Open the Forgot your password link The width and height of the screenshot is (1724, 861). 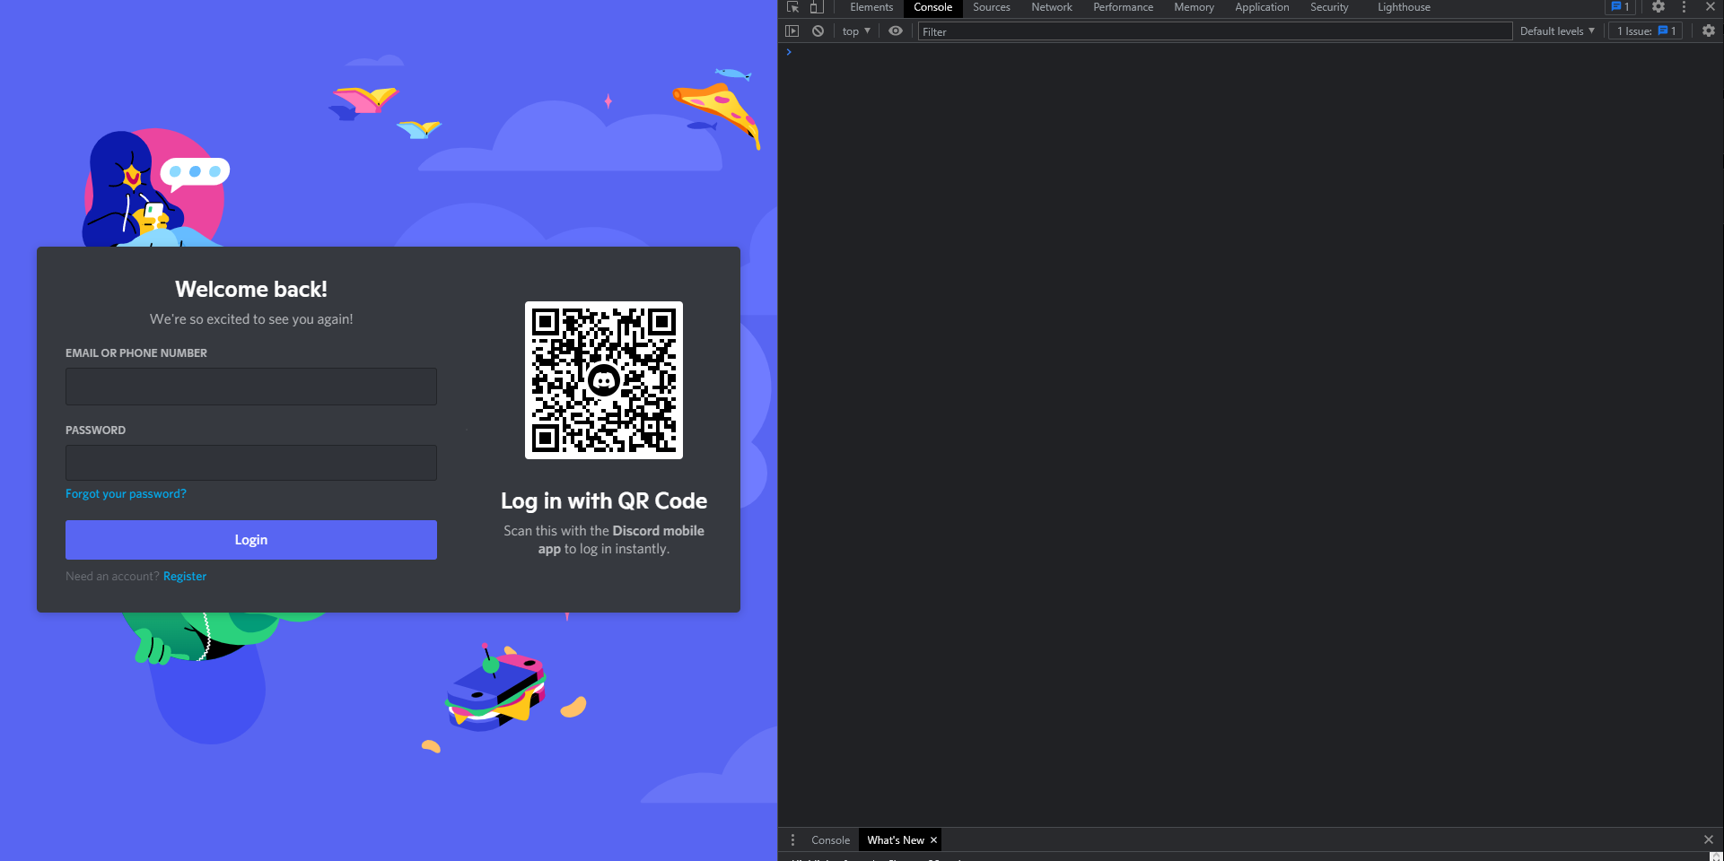[x=126, y=493]
